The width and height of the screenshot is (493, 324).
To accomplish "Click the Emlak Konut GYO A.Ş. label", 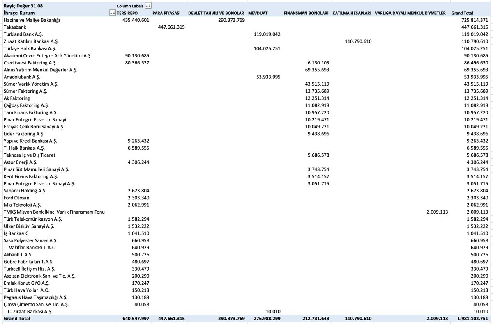I will (x=26, y=283).
